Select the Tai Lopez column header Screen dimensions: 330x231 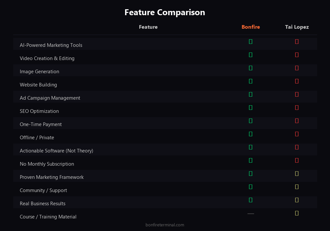coord(297,27)
